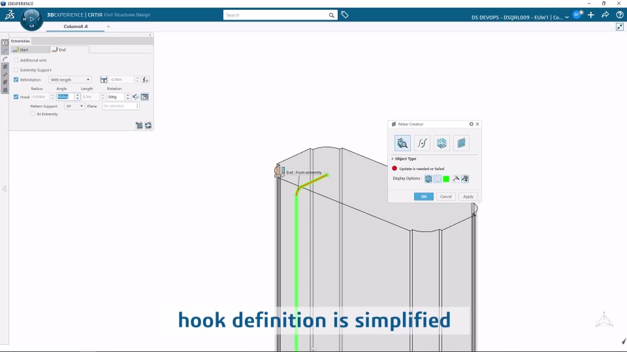The height and width of the screenshot is (352, 627).
Task: Click the hook Rotation input field
Action: [x=116, y=97]
